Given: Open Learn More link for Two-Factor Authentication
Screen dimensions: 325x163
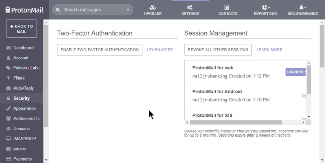Looking at the screenshot, I should (x=160, y=49).
